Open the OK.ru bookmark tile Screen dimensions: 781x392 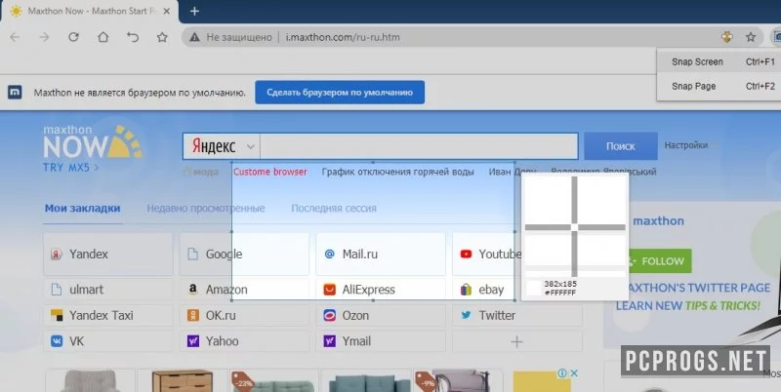click(244, 315)
